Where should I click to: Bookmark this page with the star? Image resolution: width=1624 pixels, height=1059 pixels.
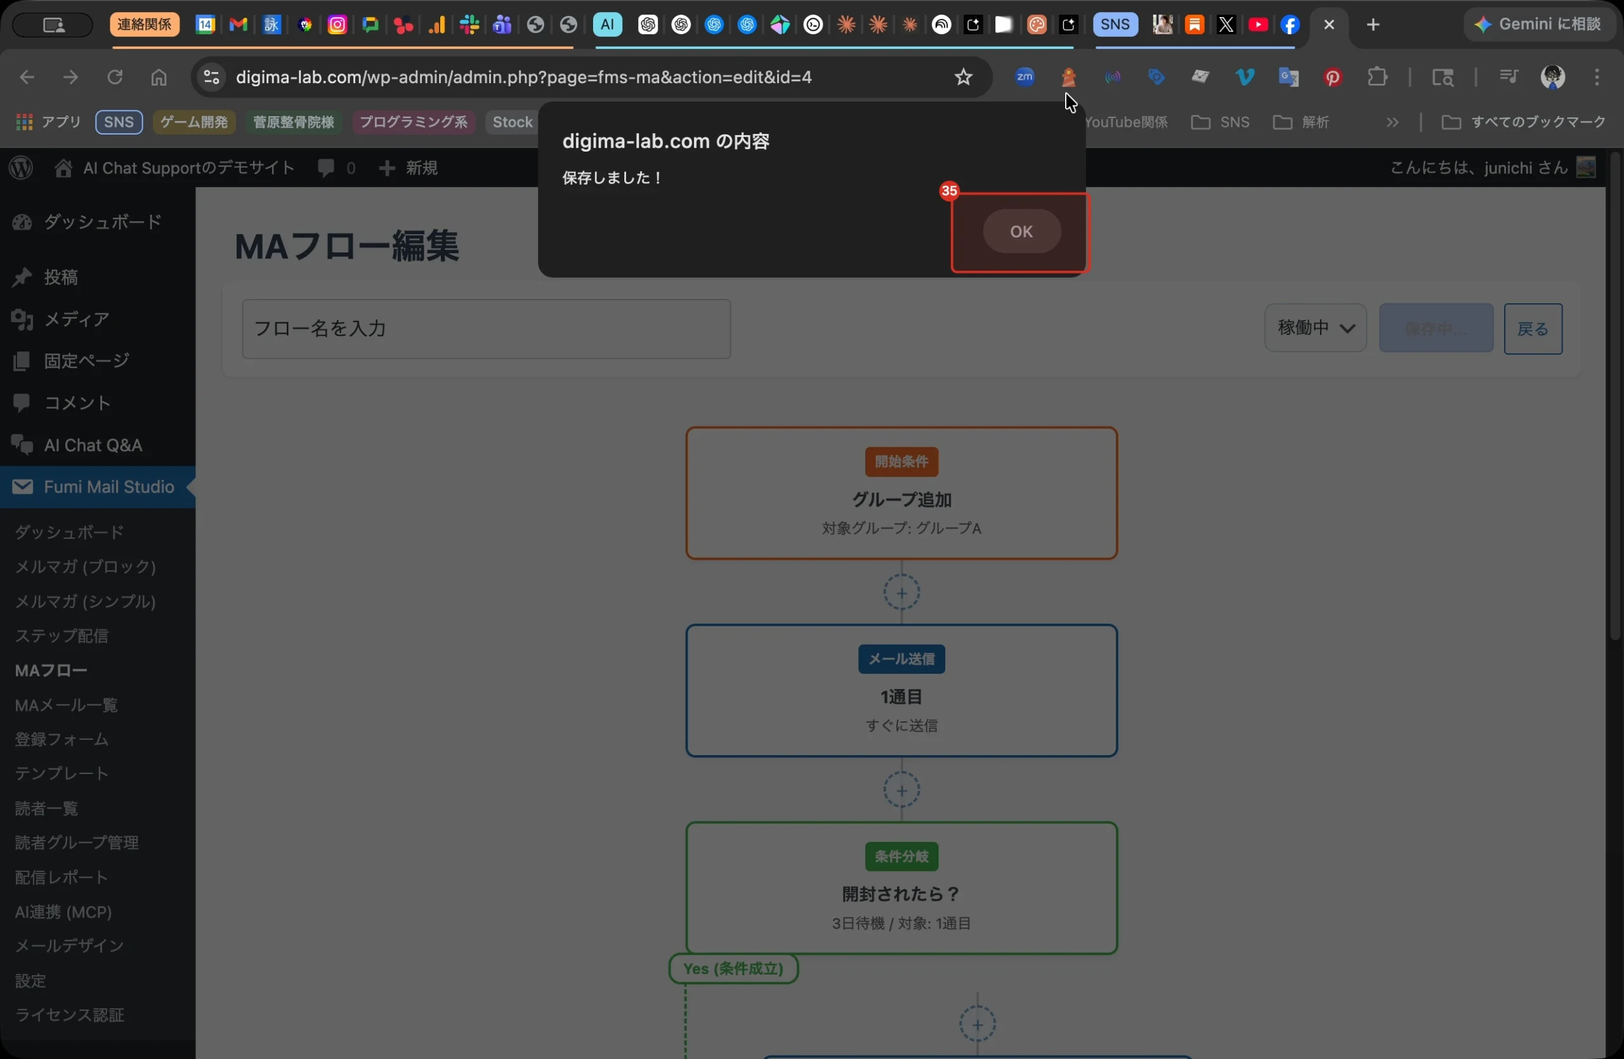[963, 77]
